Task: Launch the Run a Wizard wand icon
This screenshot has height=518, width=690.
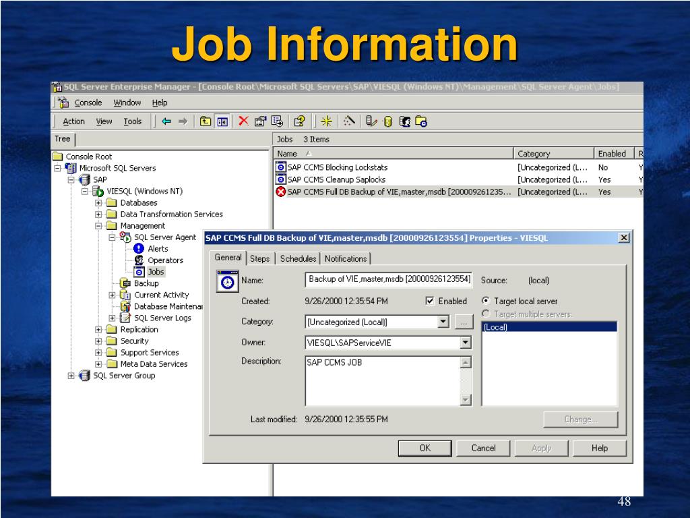Action: 349,121
